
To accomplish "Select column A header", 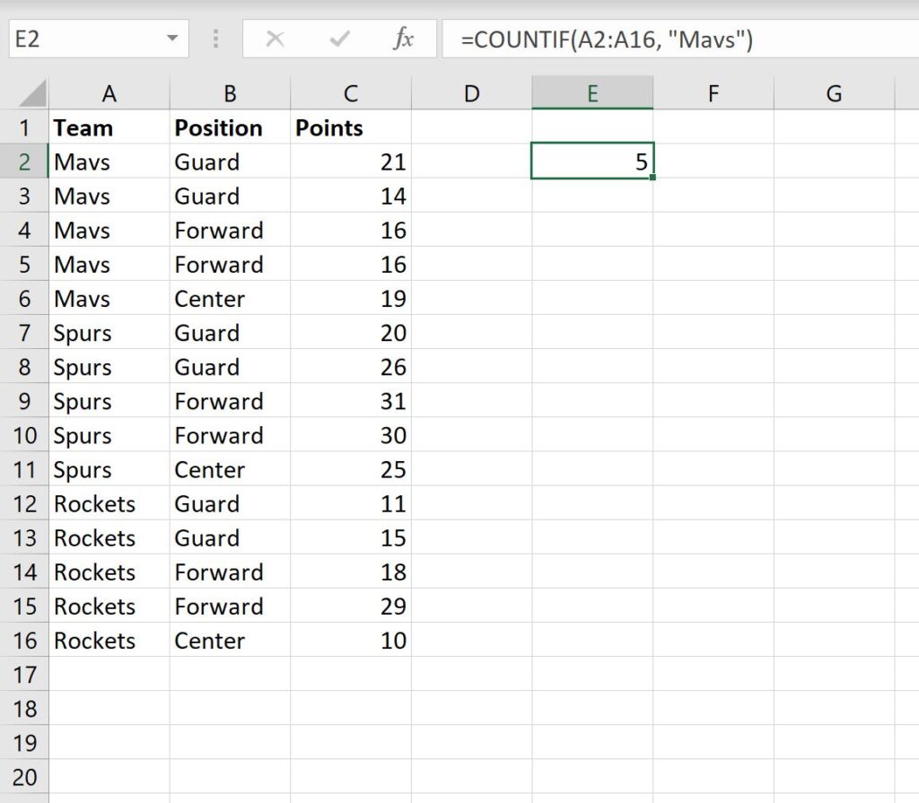I will click(x=109, y=92).
